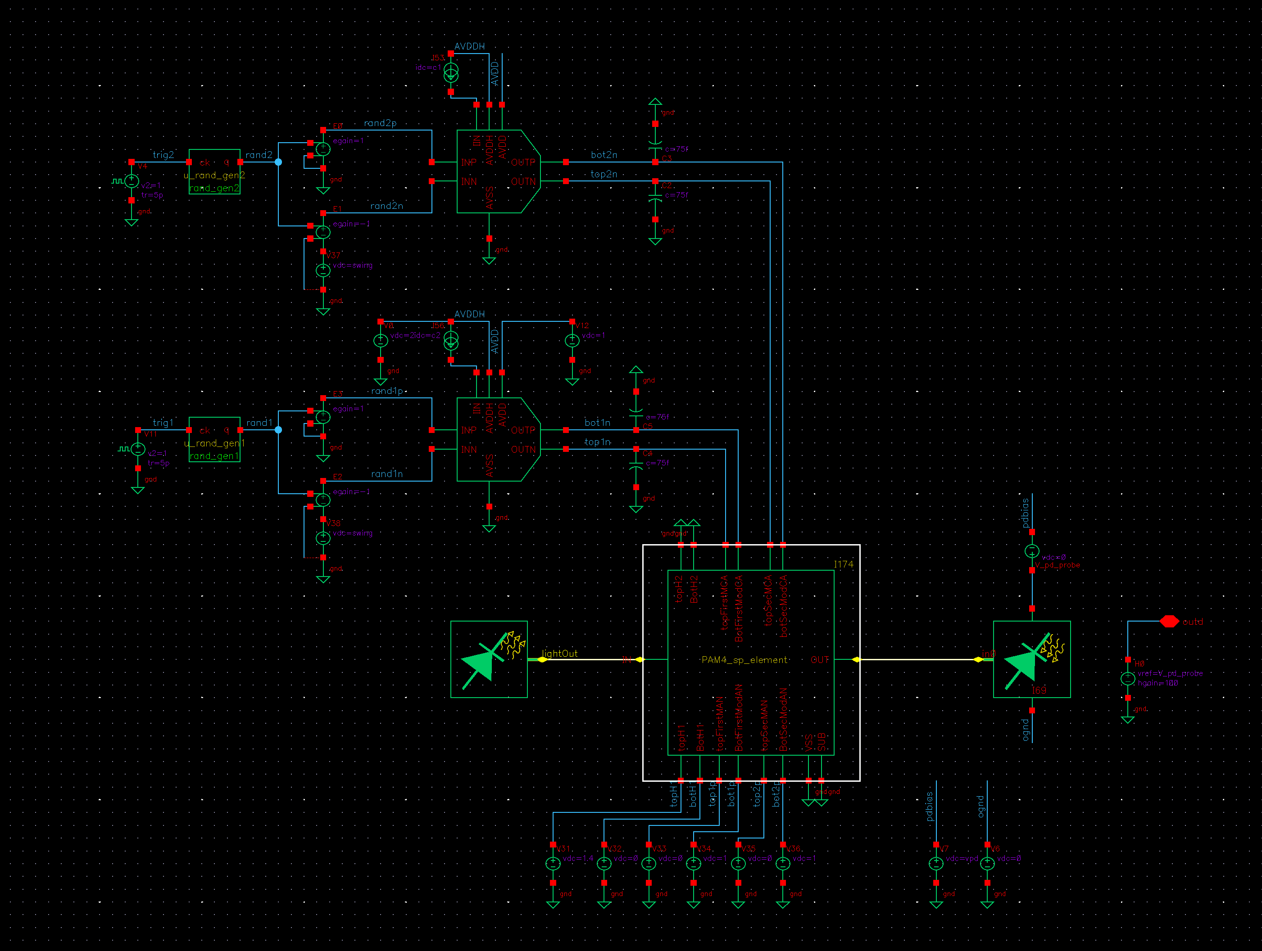Screen dimensions: 1262x951
Task: Click the trig1 wire label
Action: tap(163, 423)
